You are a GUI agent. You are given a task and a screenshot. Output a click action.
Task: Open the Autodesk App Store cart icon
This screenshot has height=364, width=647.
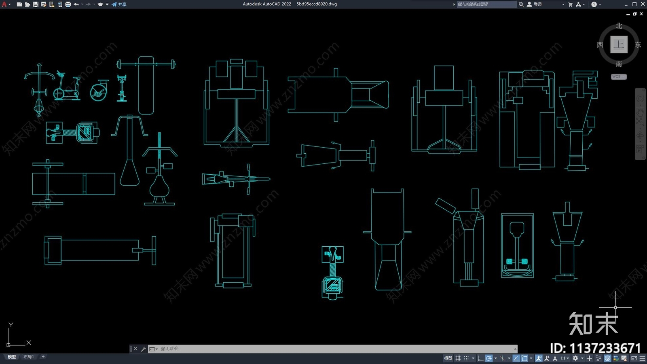point(570,4)
